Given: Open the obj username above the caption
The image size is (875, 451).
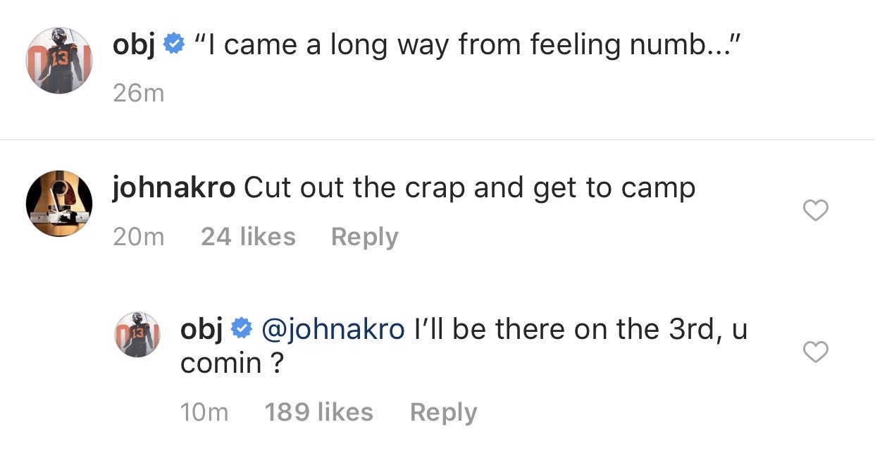Looking at the screenshot, I should point(134,46).
